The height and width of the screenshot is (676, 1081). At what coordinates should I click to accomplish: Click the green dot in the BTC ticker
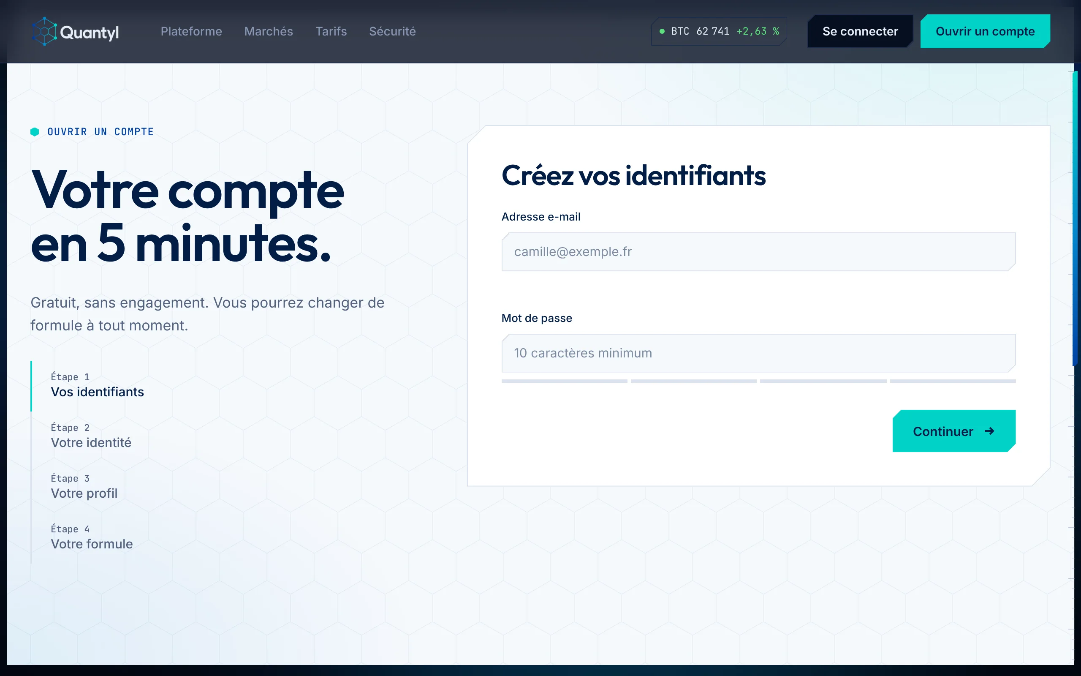click(x=662, y=31)
